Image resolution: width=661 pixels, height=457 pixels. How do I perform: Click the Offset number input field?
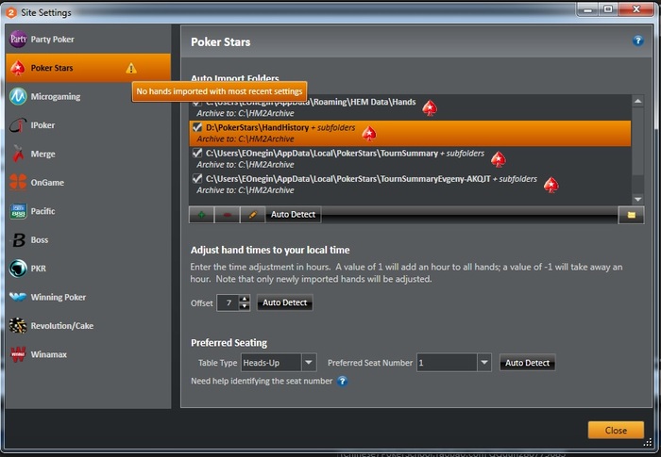(x=229, y=302)
